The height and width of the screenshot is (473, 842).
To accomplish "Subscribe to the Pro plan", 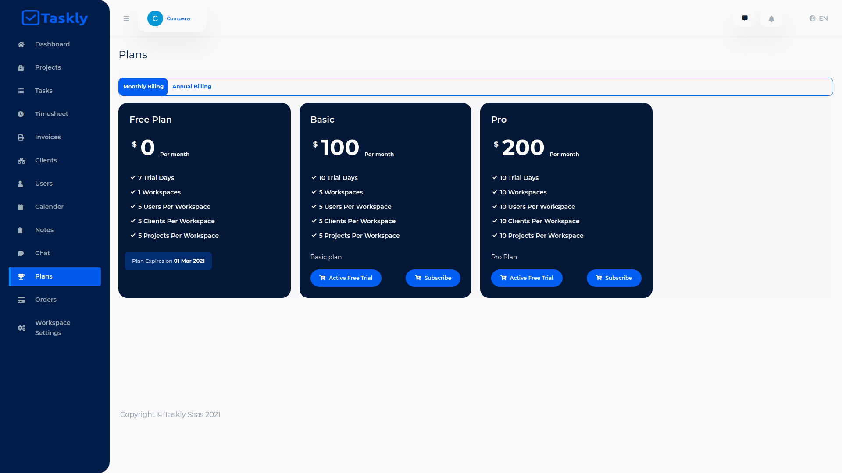I will pyautogui.click(x=614, y=278).
